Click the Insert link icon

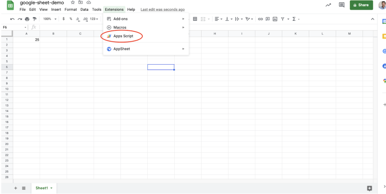[x=260, y=19]
